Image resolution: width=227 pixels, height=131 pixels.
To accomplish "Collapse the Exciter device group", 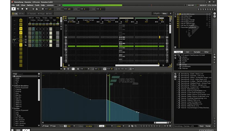I will pos(13,108).
